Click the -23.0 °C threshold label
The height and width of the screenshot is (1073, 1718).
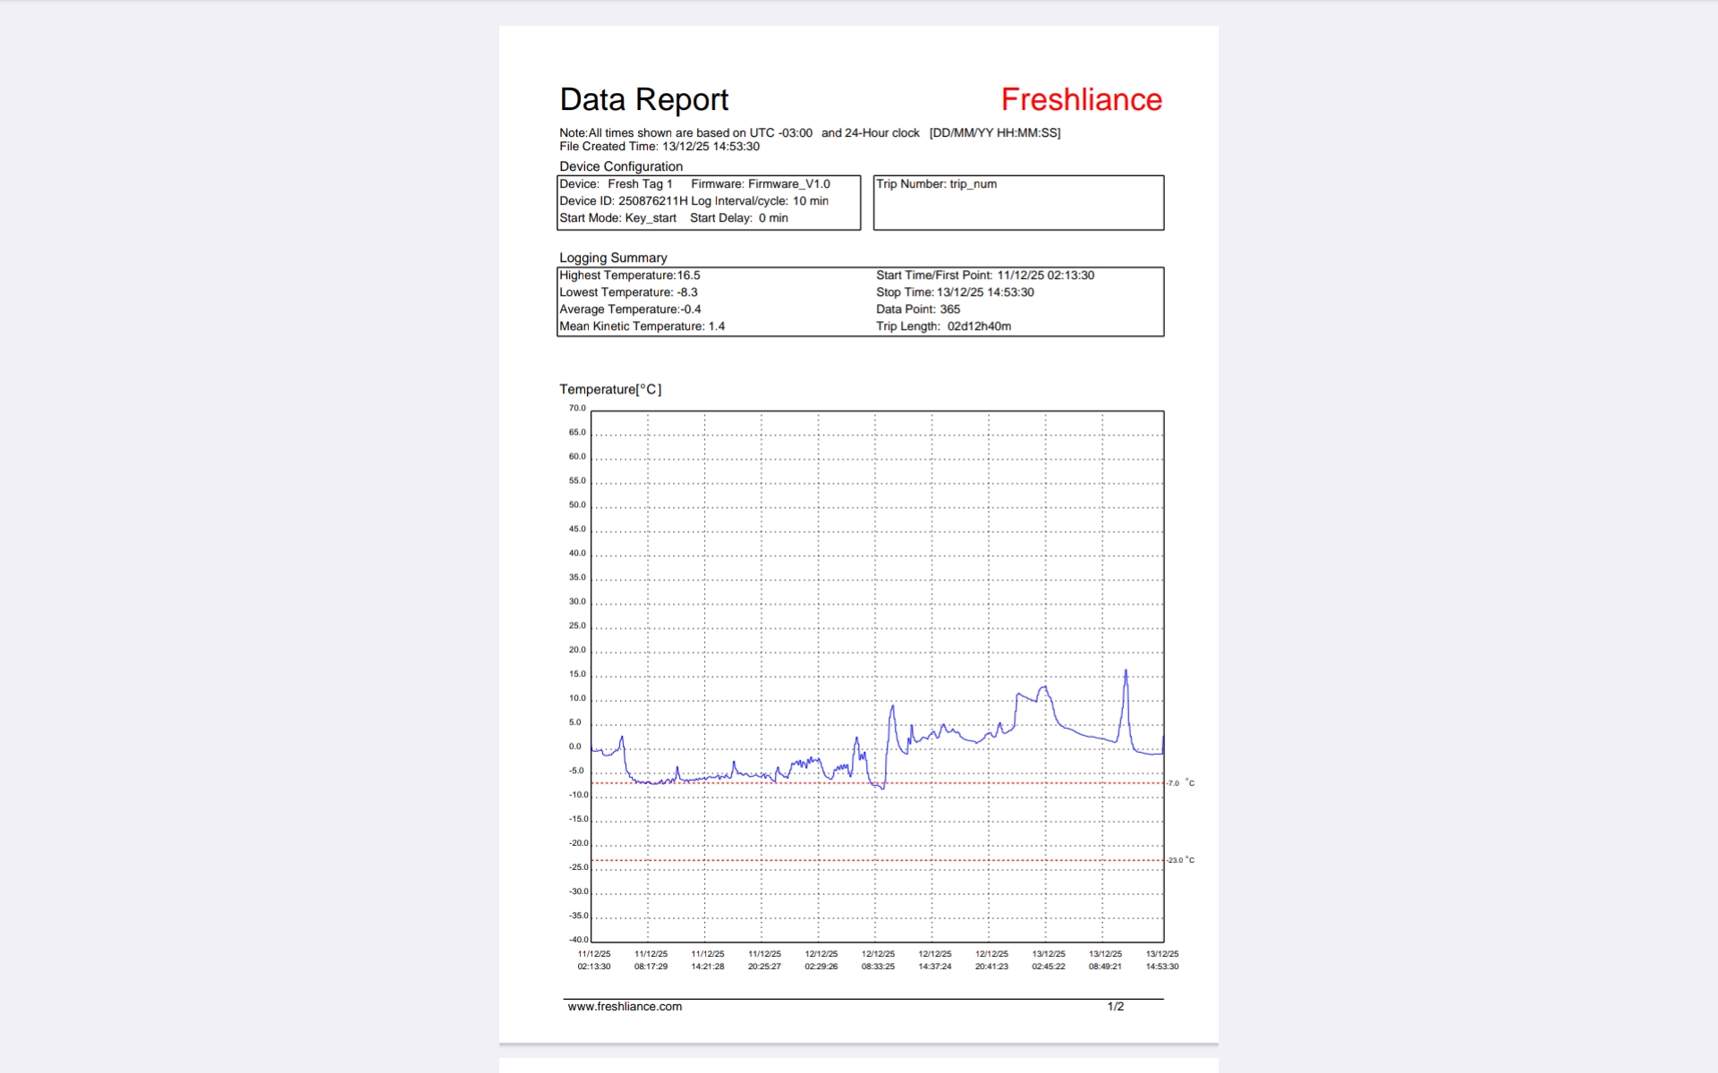pos(1180,860)
